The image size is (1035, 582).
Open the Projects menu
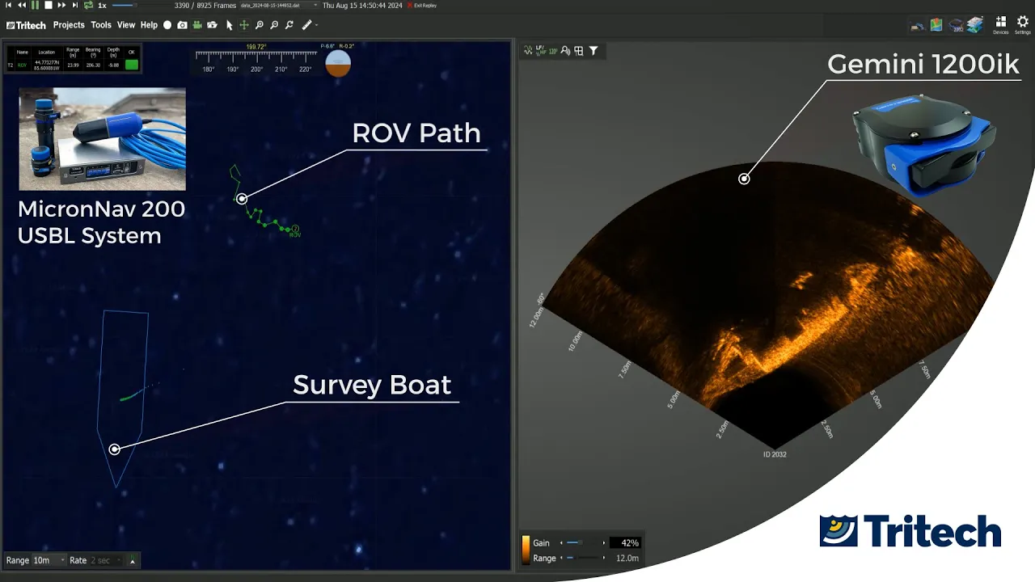click(x=69, y=25)
